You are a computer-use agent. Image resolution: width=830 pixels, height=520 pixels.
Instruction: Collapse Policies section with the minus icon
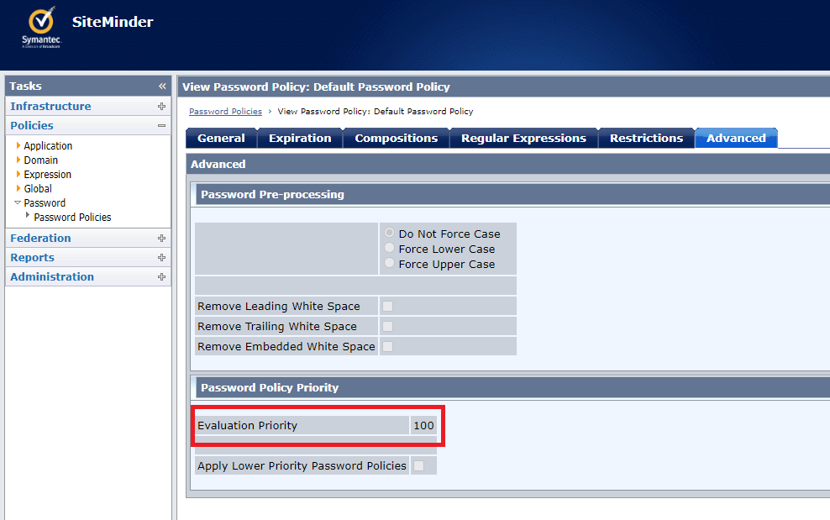[161, 125]
